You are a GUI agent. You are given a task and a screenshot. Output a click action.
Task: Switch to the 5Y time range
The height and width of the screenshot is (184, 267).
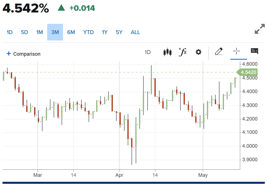tap(119, 32)
